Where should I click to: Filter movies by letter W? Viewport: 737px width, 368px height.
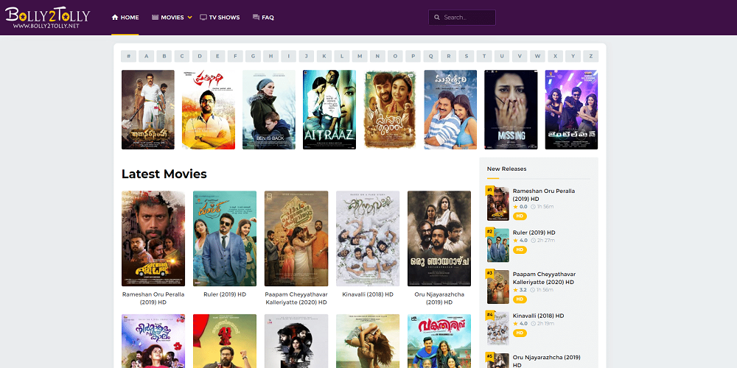(x=537, y=57)
